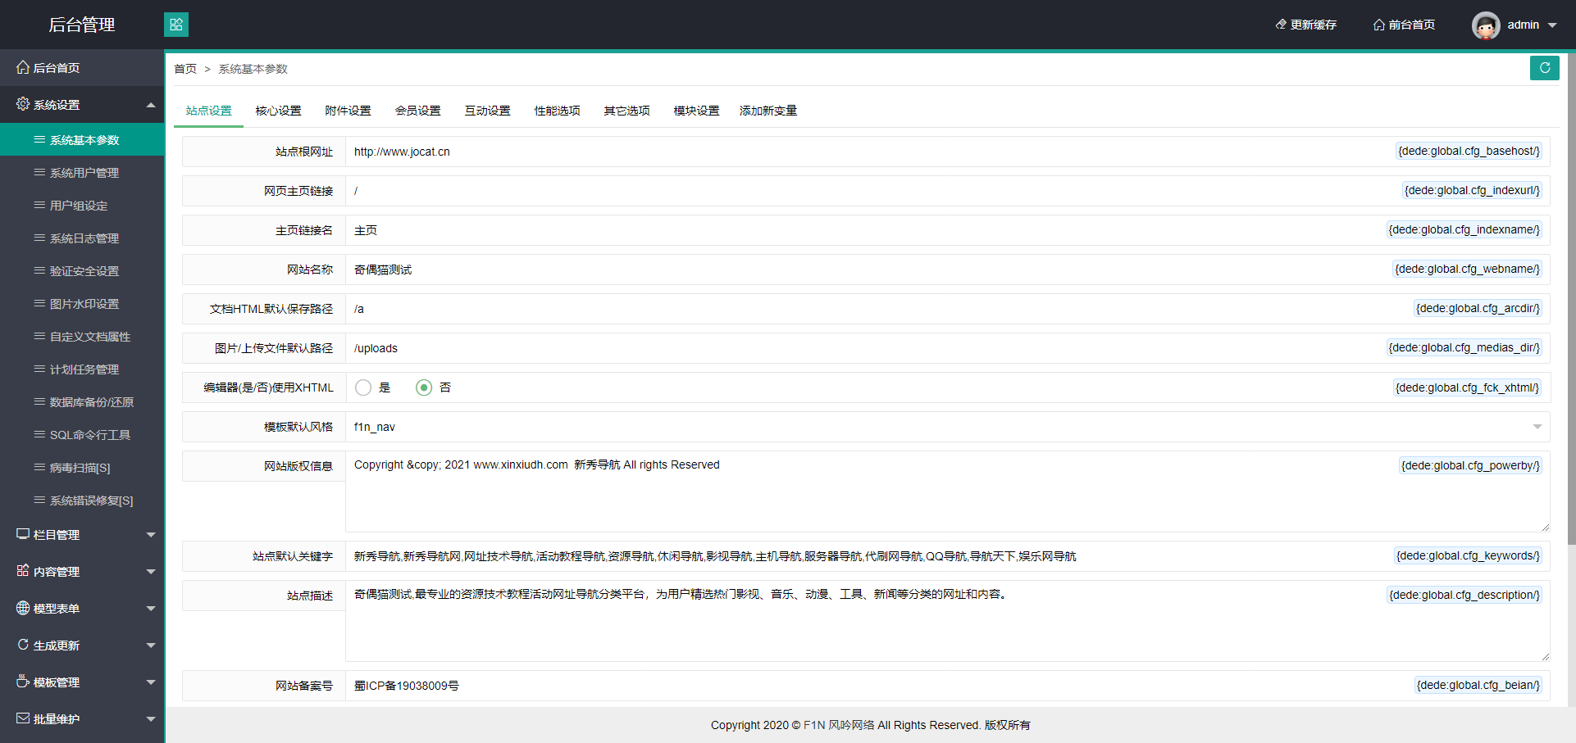This screenshot has height=743, width=1576.
Task: Click the {dede:global.cfg_keywords/} tag
Action: pyautogui.click(x=1468, y=555)
